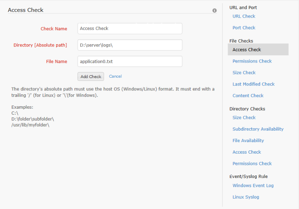Select the Linux Syslog rule
Image resolution: width=299 pixels, height=209 pixels.
(x=246, y=197)
